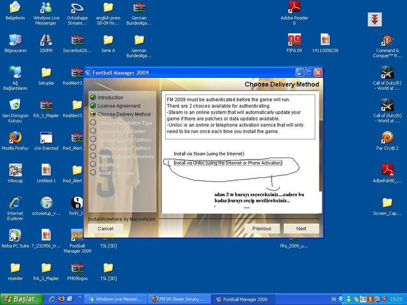Select Belgelerim desktop icon
Screen dimensions: 407x305
tap(15, 11)
